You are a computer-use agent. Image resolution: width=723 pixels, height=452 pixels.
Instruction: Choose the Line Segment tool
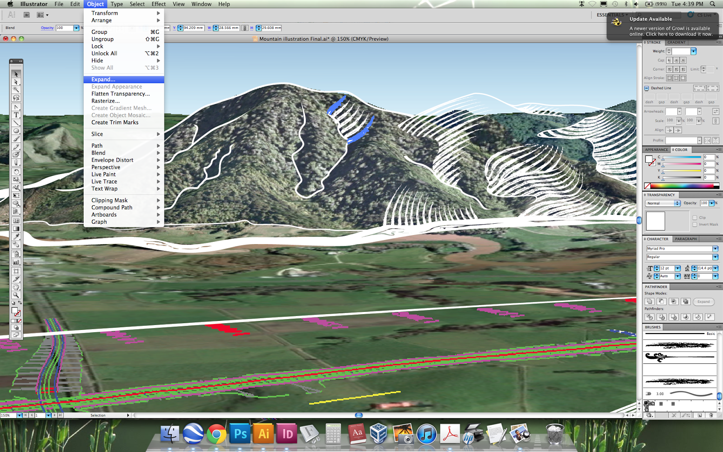[16, 123]
